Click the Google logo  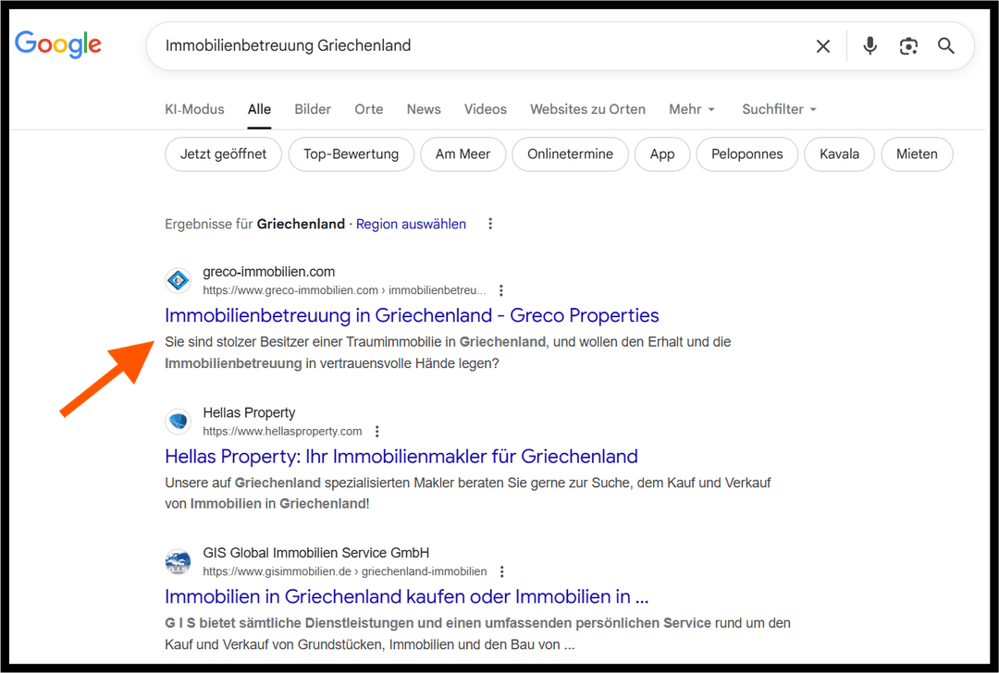(57, 44)
